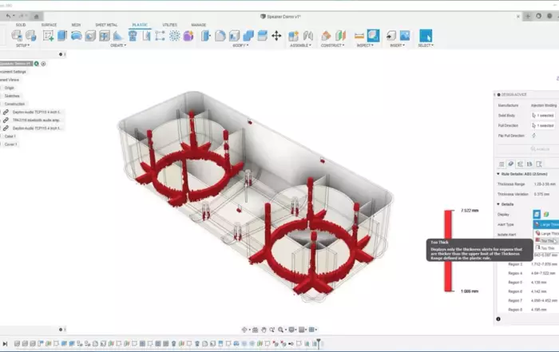Click the Combine icon in Modify group
559x352 pixels.
248,36
